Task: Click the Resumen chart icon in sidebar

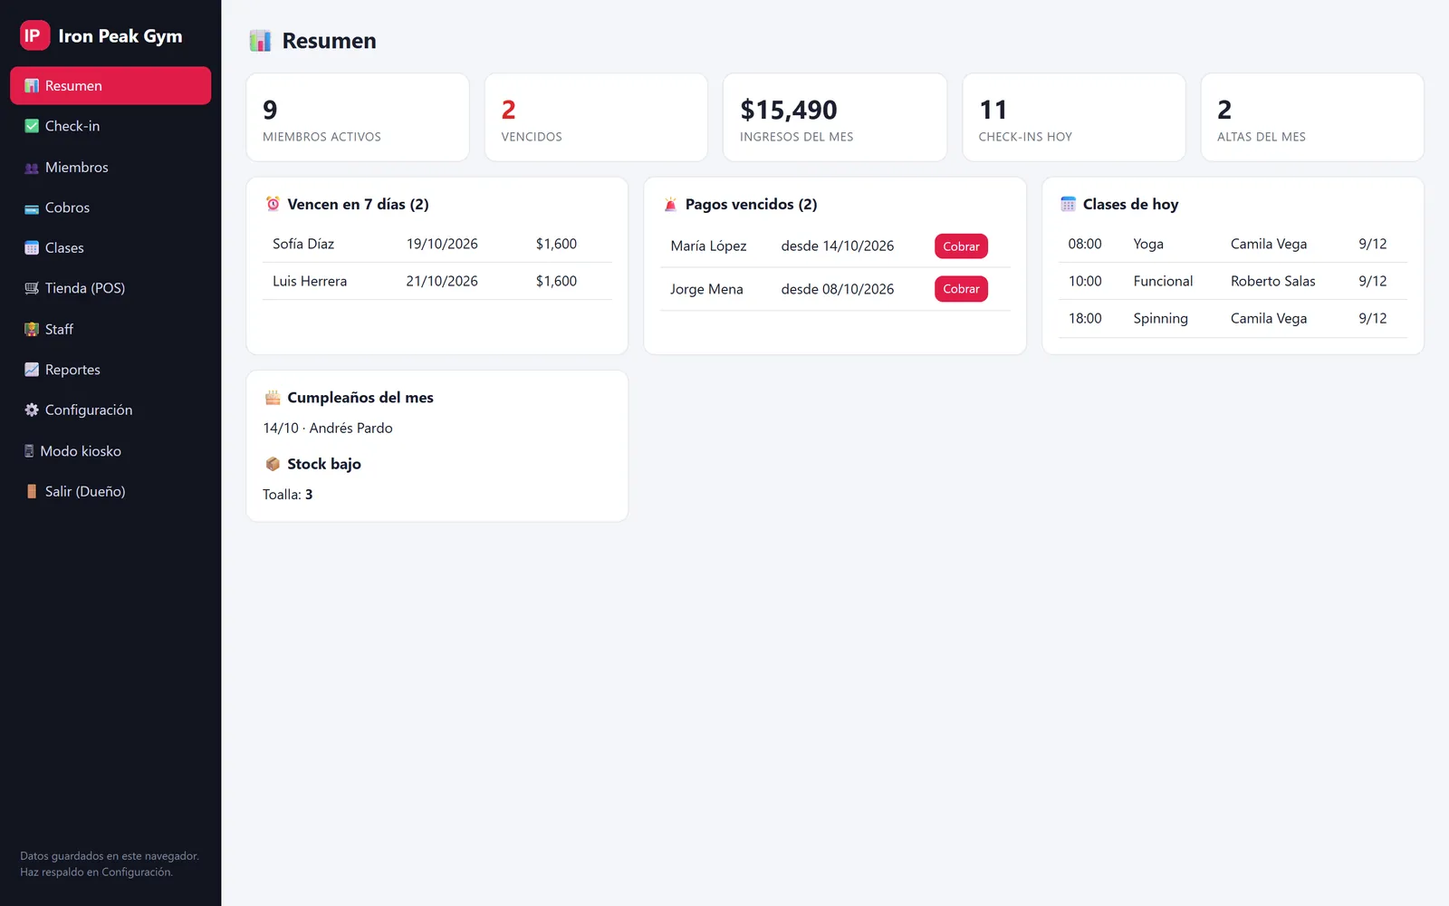Action: click(32, 86)
